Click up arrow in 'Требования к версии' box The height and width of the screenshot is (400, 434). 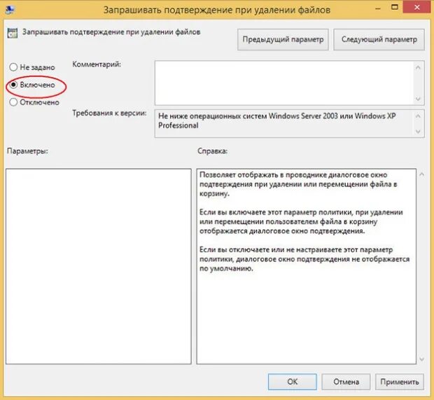pos(418,116)
